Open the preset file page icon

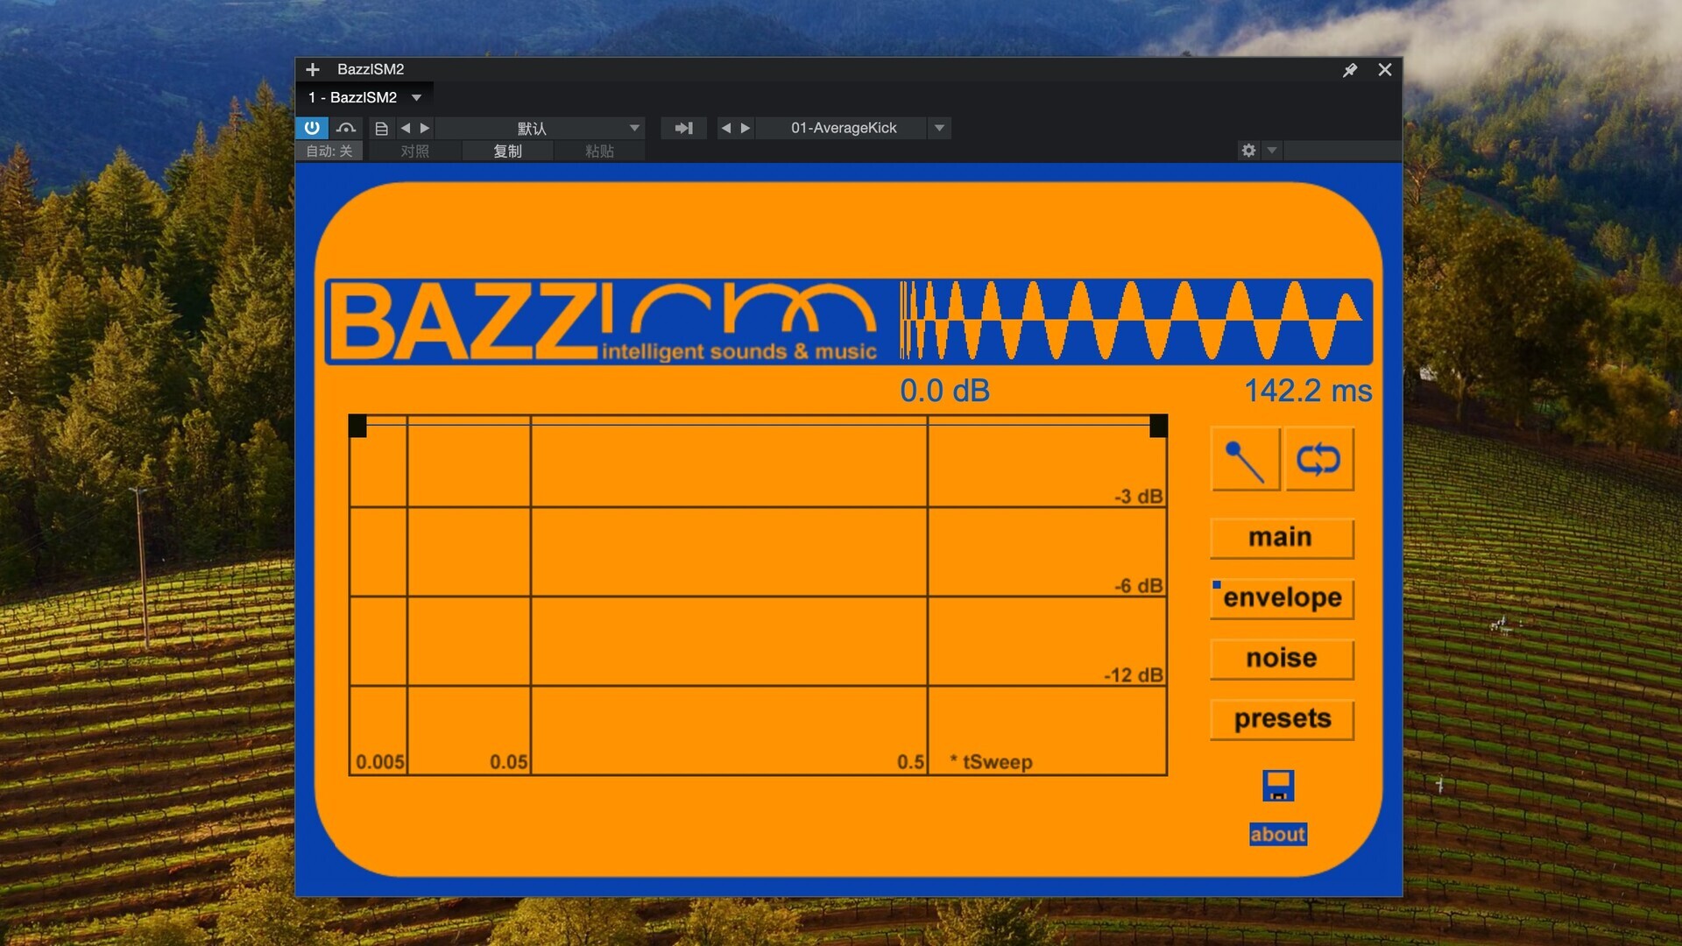[x=382, y=129]
